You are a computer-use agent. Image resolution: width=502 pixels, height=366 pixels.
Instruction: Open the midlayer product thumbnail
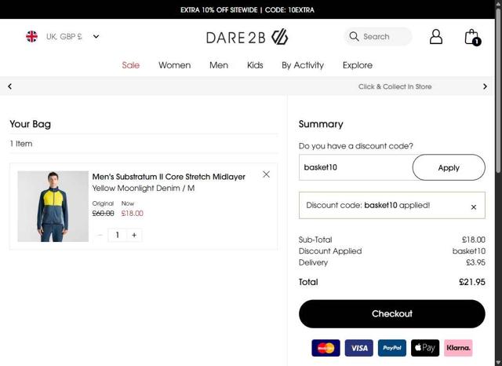(53, 207)
